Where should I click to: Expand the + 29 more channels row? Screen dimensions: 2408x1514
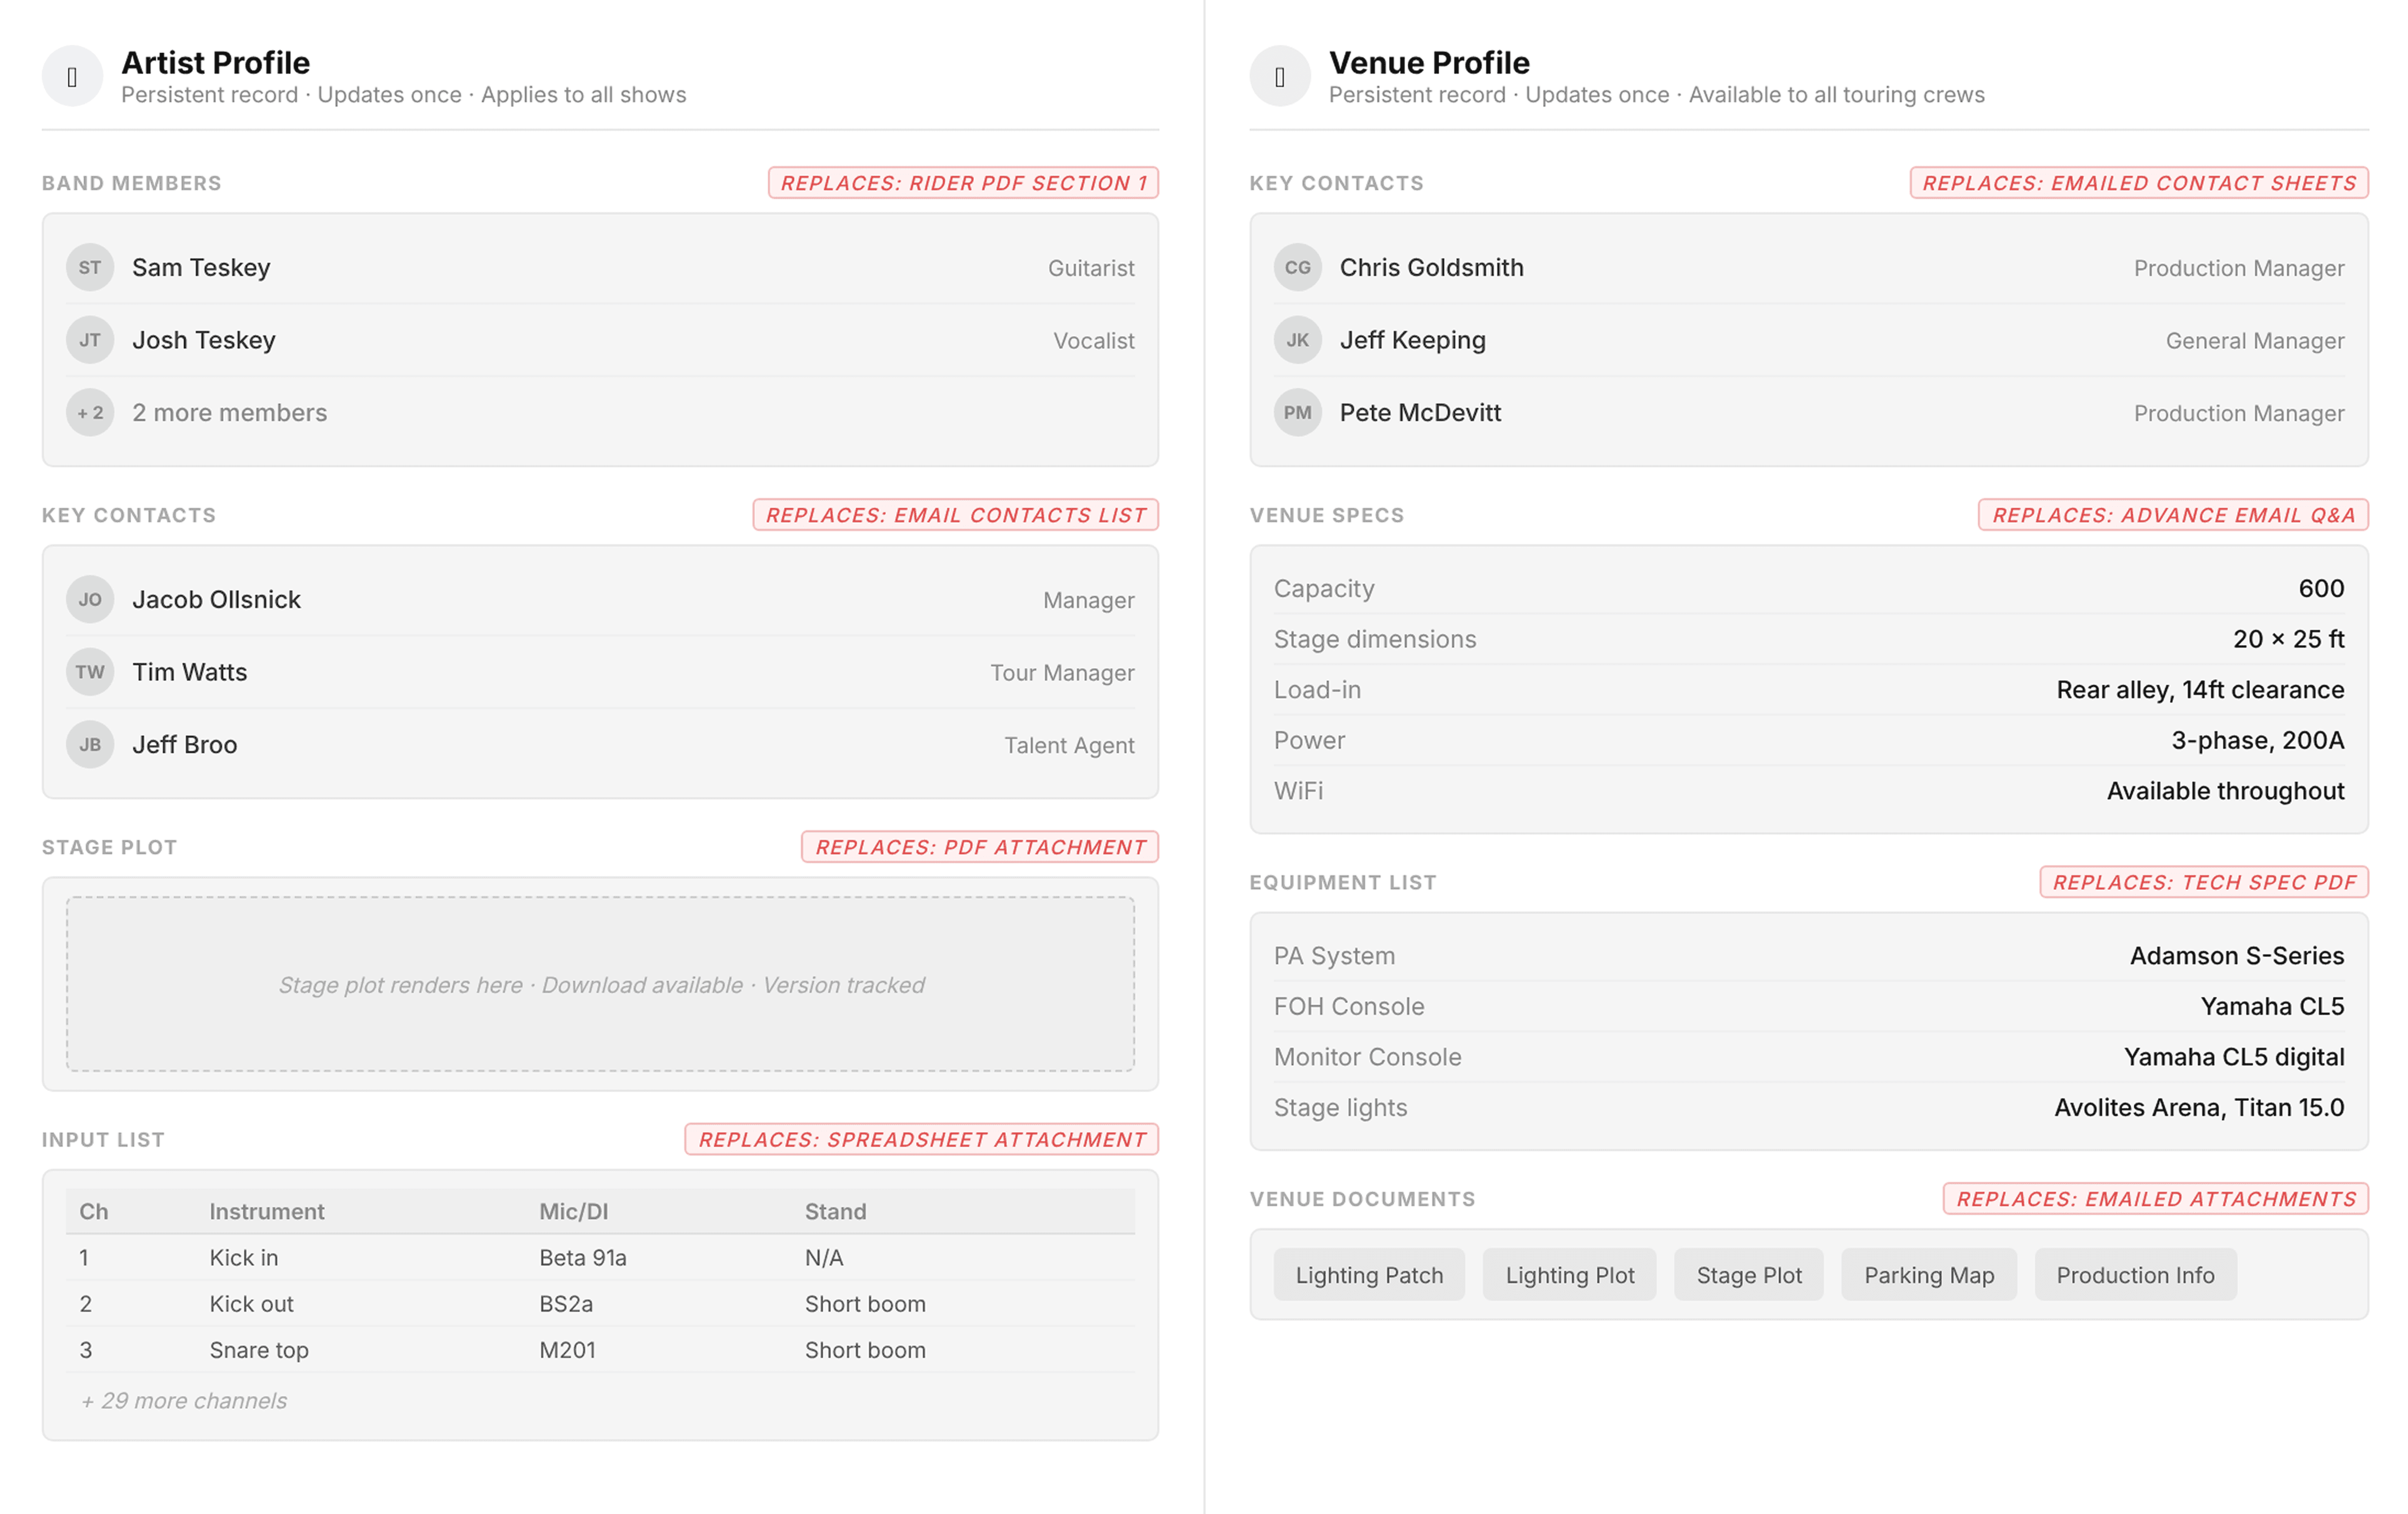point(184,1400)
